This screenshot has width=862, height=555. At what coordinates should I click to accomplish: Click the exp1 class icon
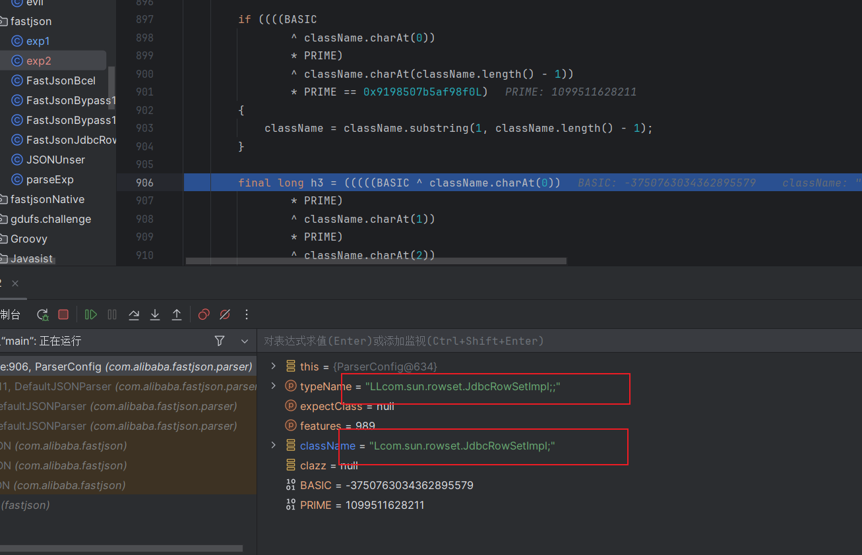pyautogui.click(x=17, y=41)
